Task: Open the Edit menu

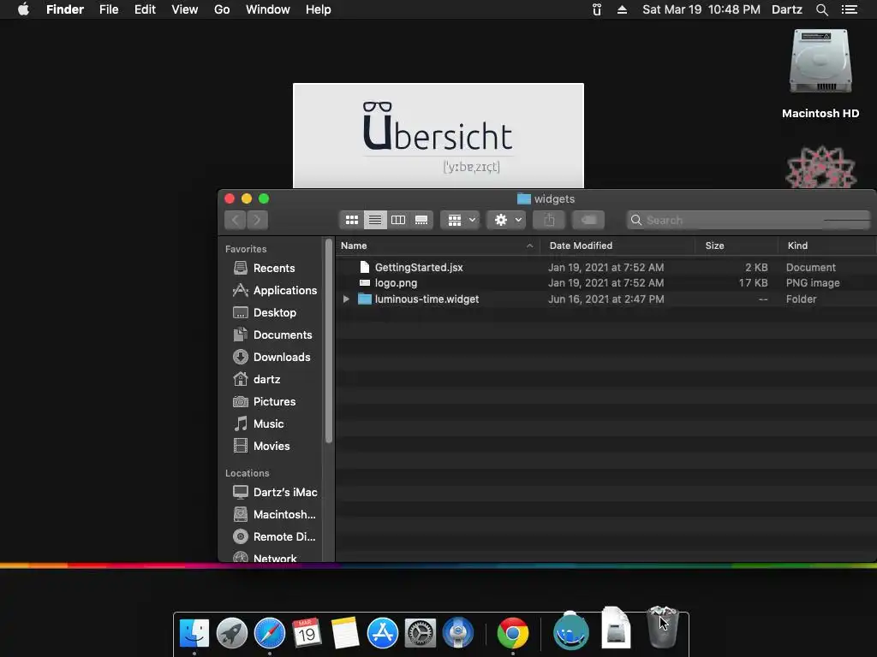Action: pos(145,9)
